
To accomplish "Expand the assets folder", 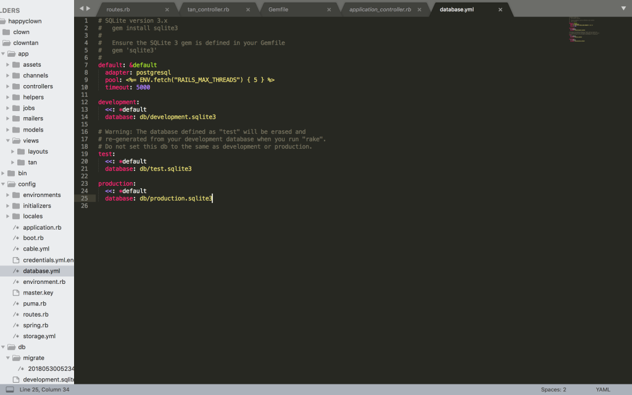I will coord(7,64).
